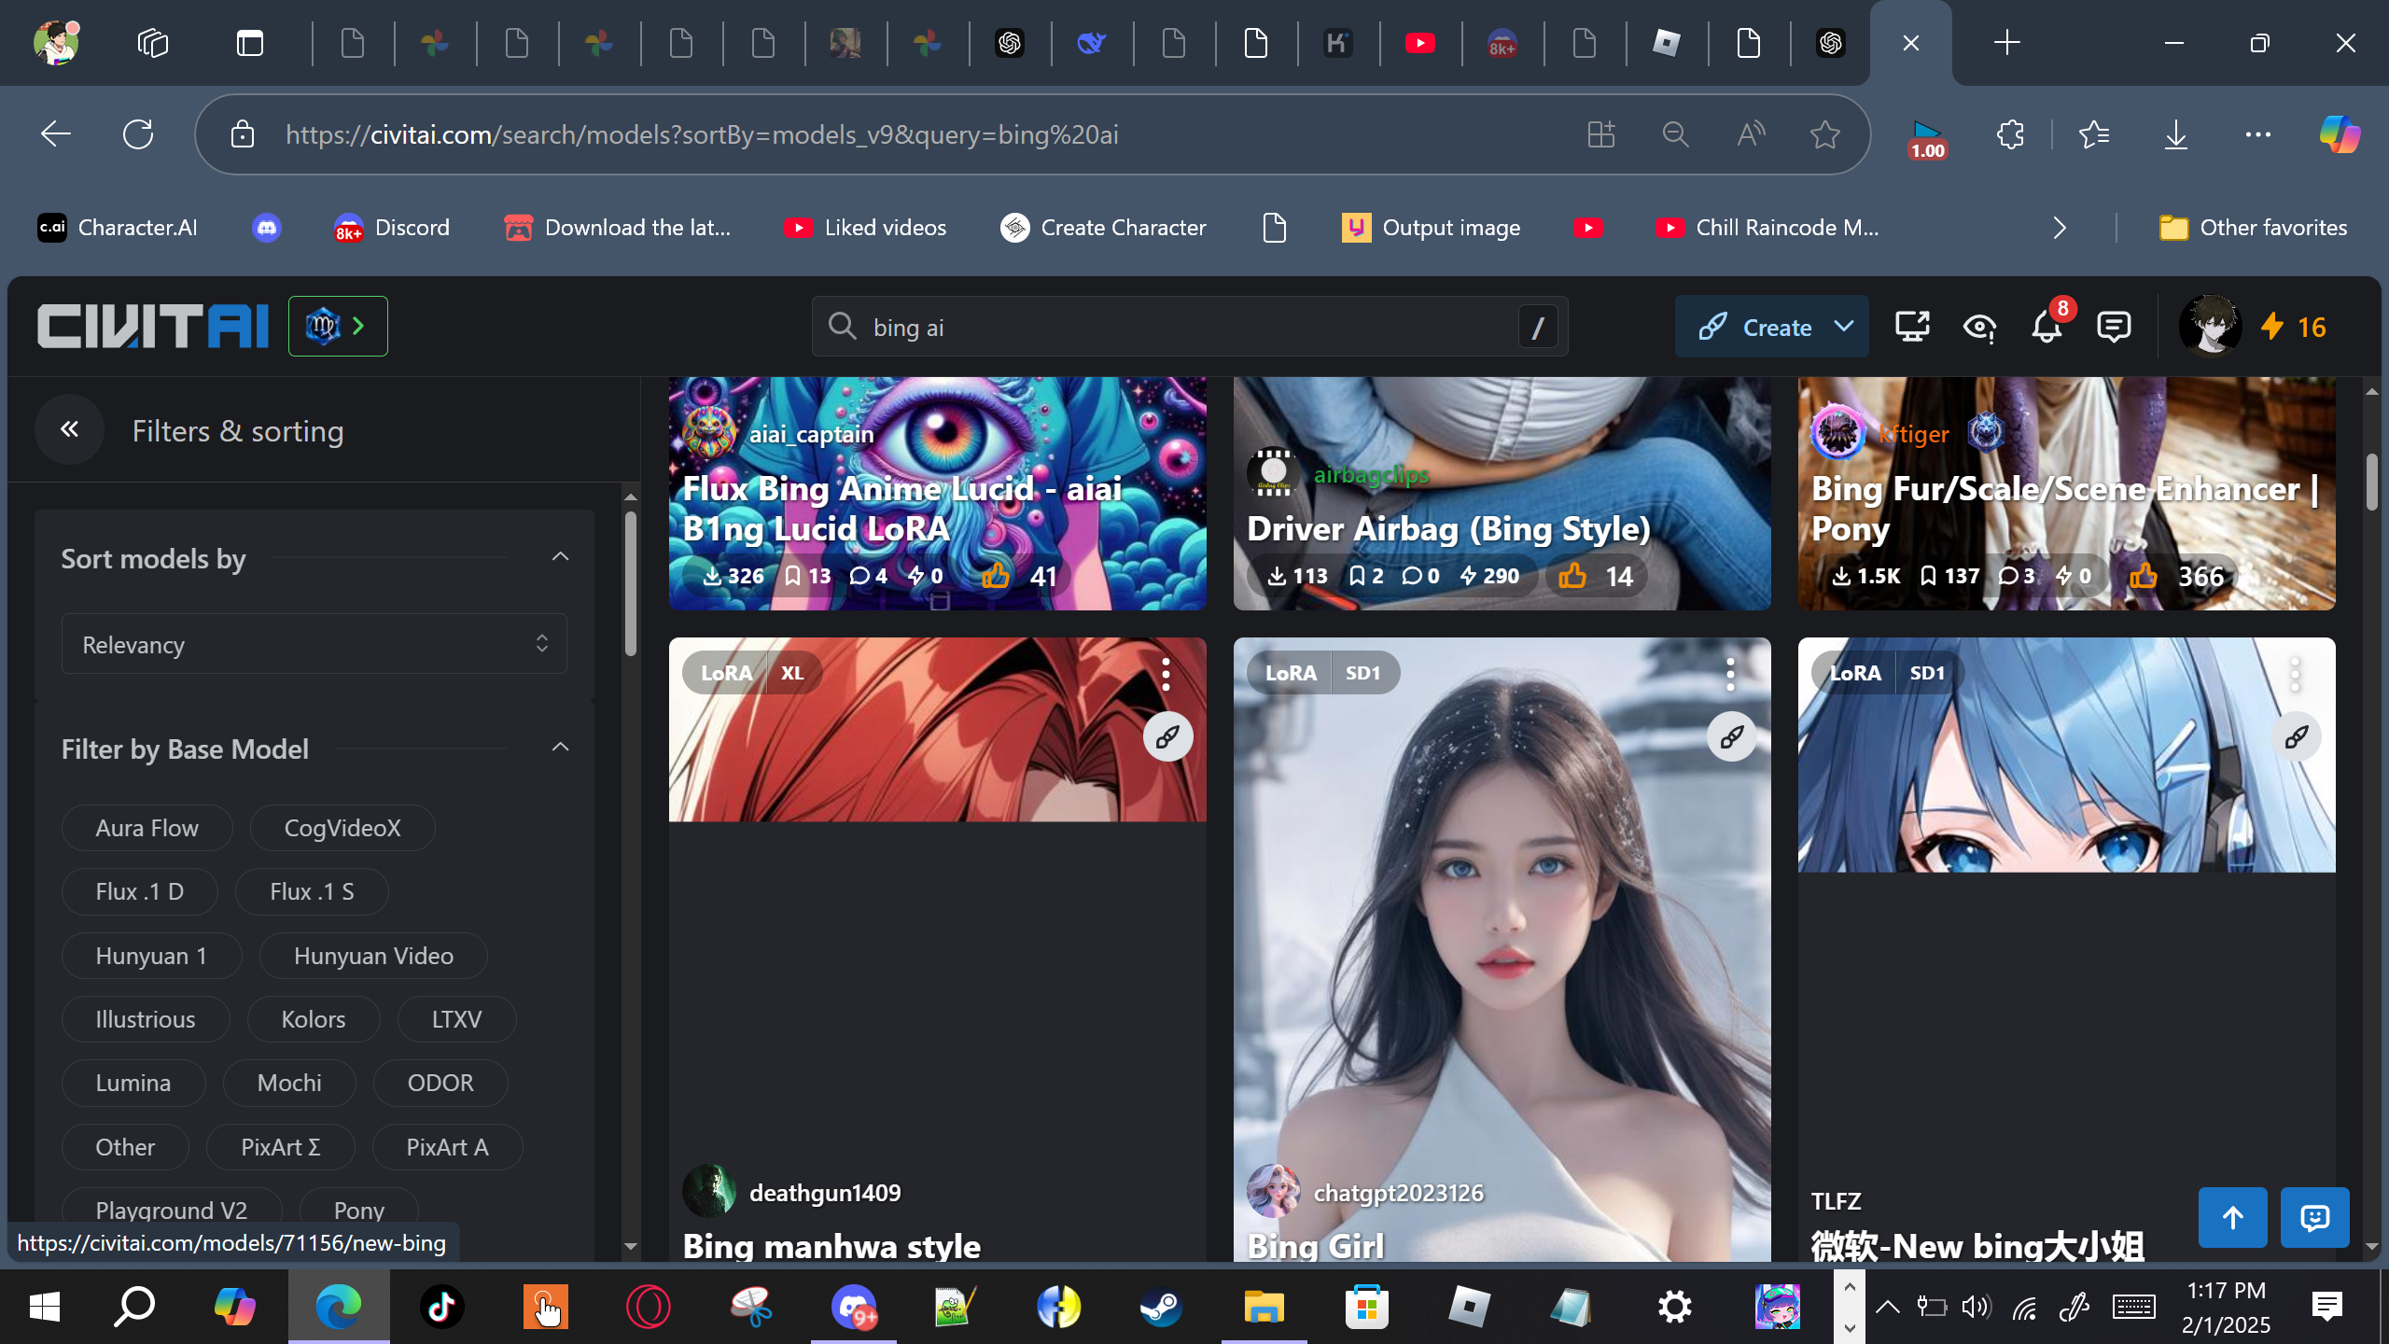Open the Character.AI bookmark
The width and height of the screenshot is (2389, 1344).
tap(118, 228)
